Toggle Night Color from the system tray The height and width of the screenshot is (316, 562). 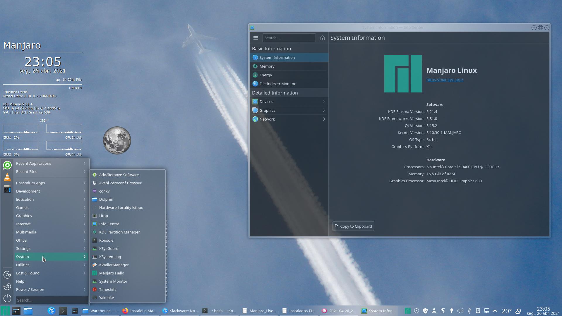[452, 311]
